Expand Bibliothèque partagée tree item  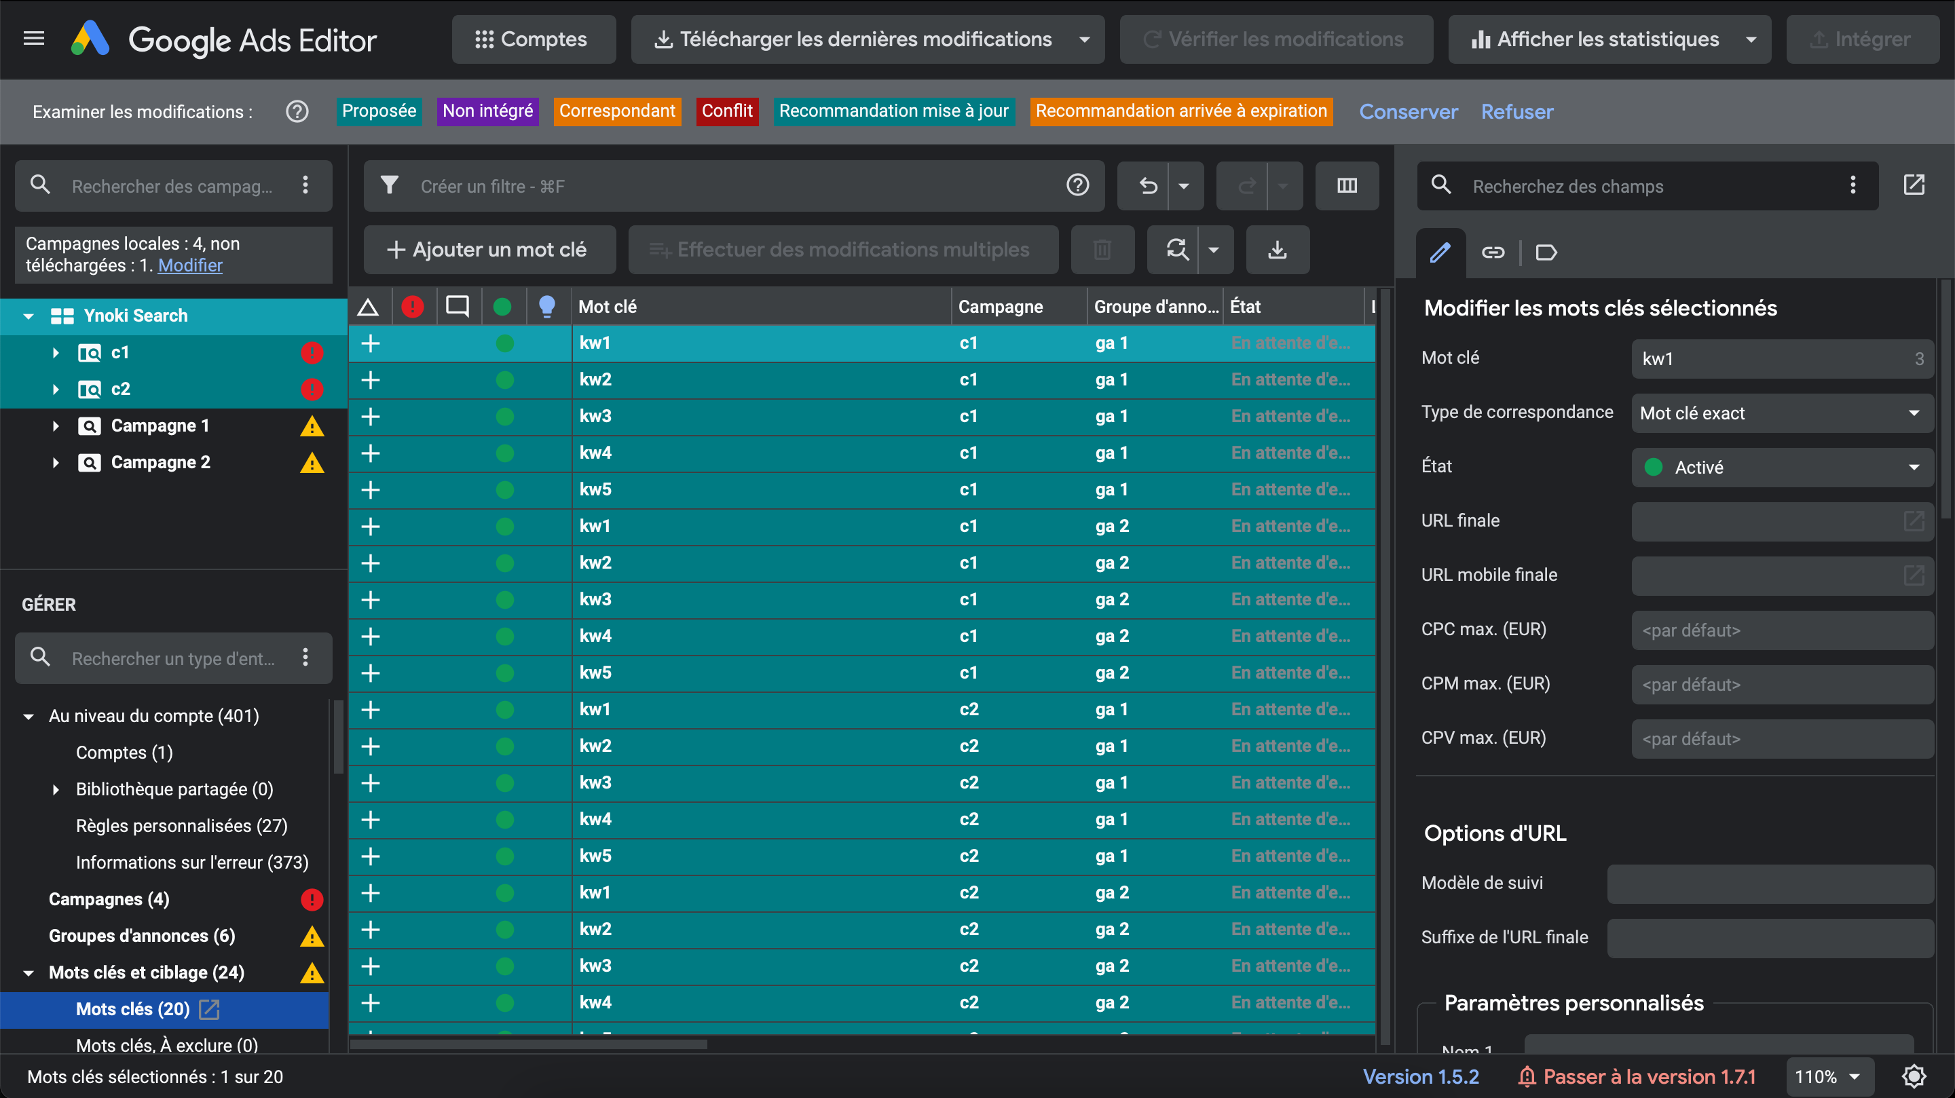(56, 789)
